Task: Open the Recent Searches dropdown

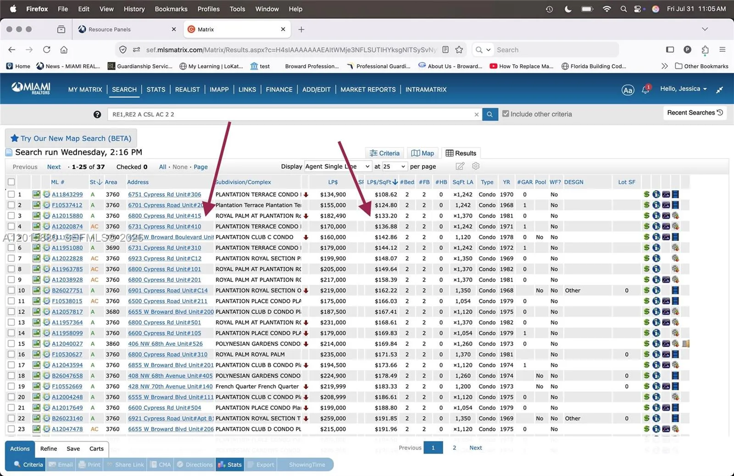Action: point(695,113)
